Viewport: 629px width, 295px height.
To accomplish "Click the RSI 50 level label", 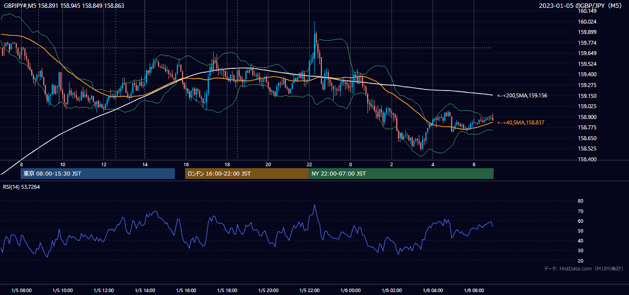I will pyautogui.click(x=580, y=231).
